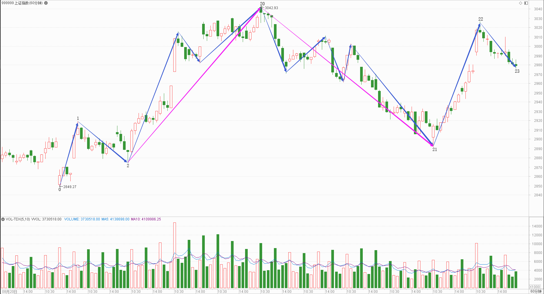The width and height of the screenshot is (544, 294).
Task: Click the MA5: 4138698.00 label
Action: 115,219
